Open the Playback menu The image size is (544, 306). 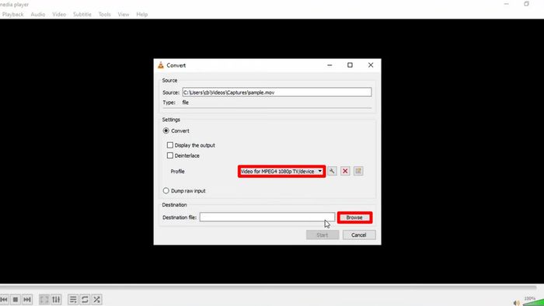tap(12, 14)
